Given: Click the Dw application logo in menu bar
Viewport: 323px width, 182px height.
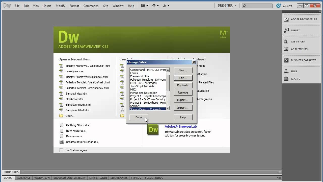Looking at the screenshot, I should 7,6.
